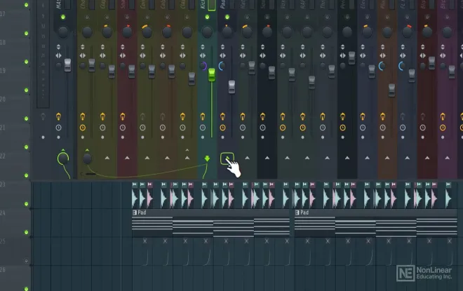The width and height of the screenshot is (463, 291).
Task: Click the purple stereo separation knob on green track
Action: (204, 66)
